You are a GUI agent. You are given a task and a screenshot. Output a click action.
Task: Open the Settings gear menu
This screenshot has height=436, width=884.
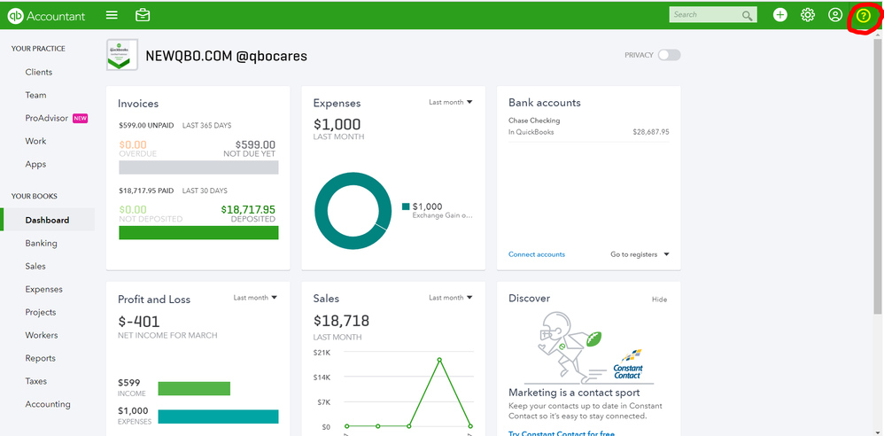[807, 15]
